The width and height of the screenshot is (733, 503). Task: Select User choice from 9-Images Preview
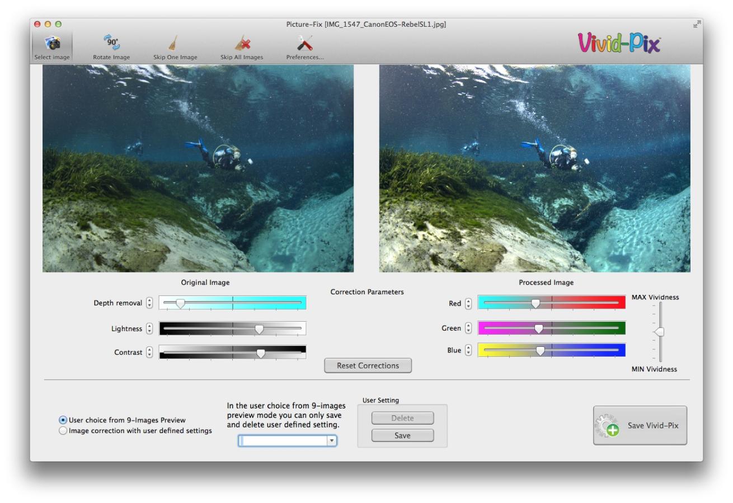pyautogui.click(x=63, y=420)
